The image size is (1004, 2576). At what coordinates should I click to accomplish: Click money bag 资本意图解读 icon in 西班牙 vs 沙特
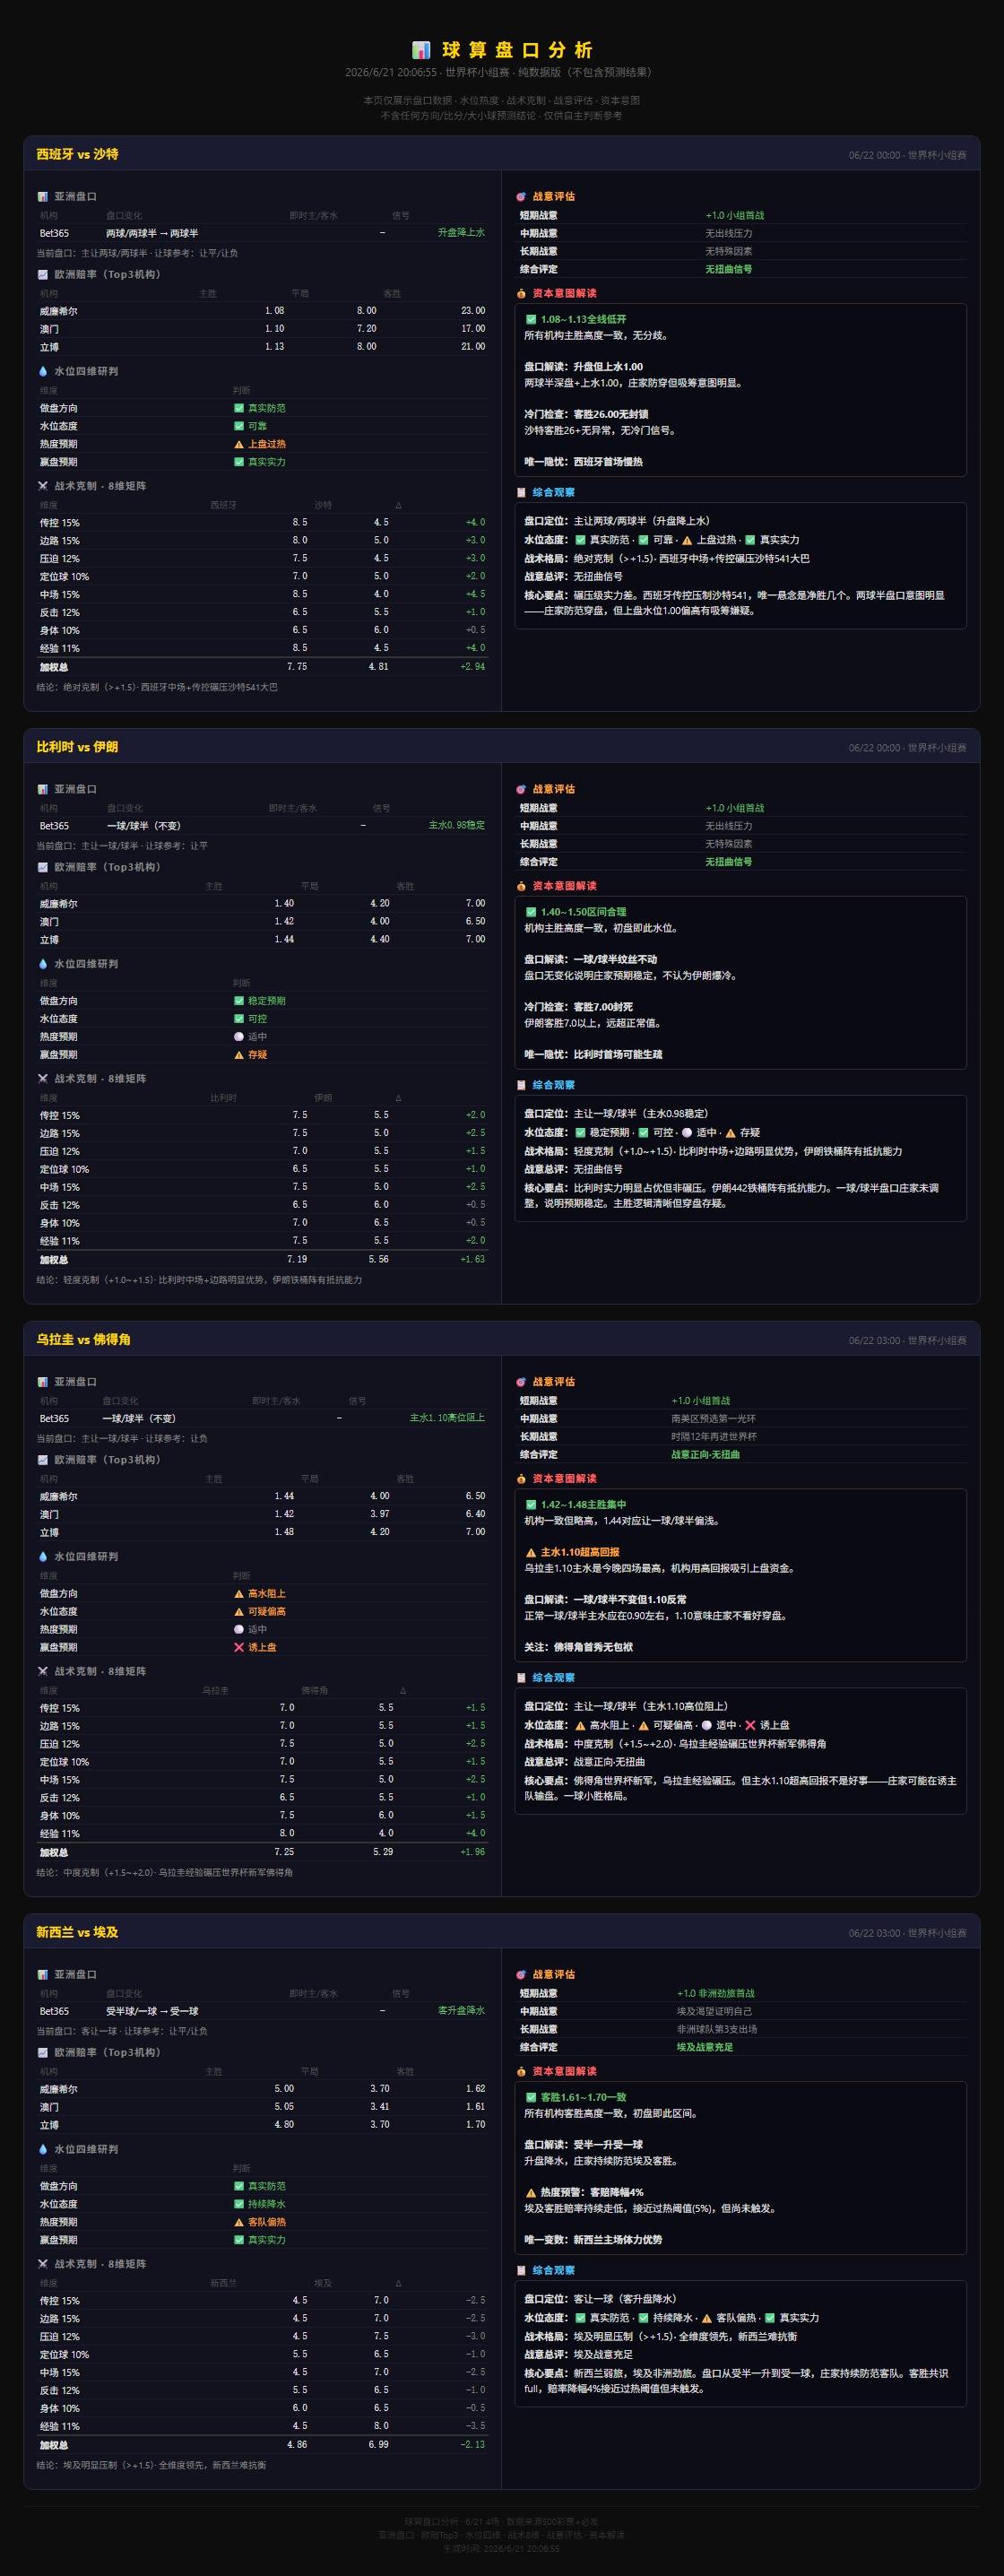[x=520, y=294]
